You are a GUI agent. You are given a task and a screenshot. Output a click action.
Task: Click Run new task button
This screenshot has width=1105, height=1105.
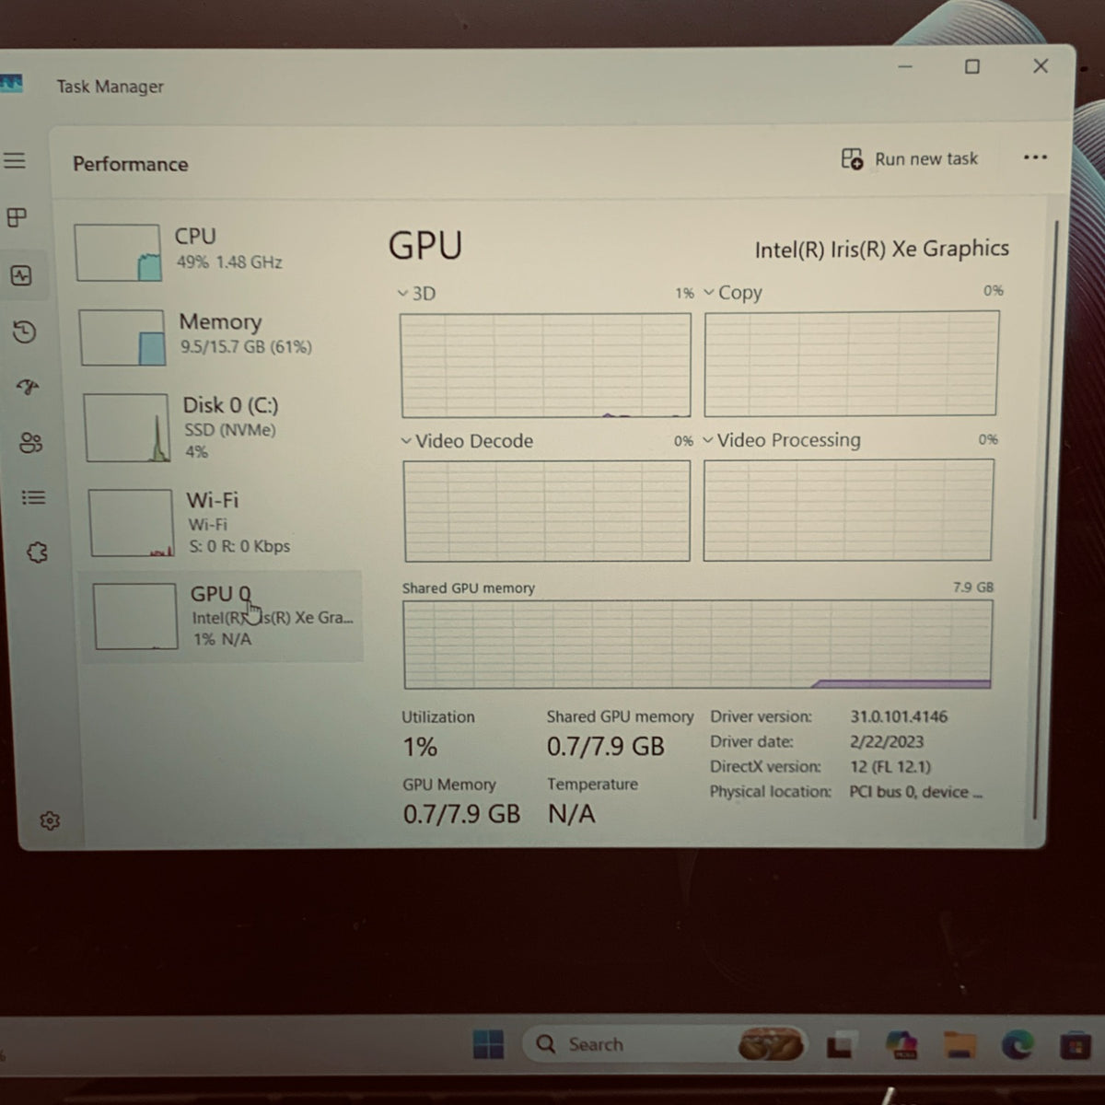[x=910, y=159]
